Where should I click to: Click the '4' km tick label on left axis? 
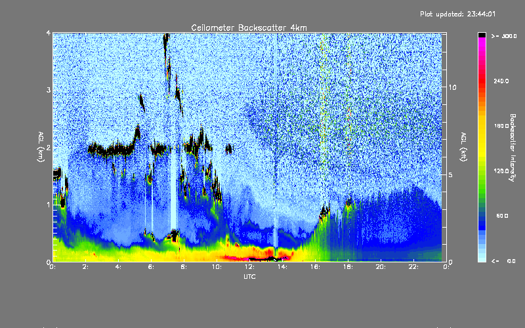[49, 33]
